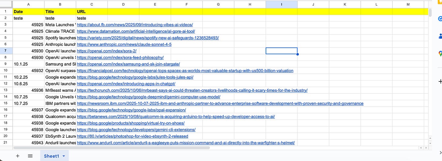Viewport: 442px width, 161px height.
Task: Open the Sheet1 tab dropdown arrow
Action: pos(64,156)
